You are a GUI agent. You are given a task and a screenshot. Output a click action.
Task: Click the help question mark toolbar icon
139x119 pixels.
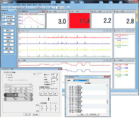(x=51, y=8)
